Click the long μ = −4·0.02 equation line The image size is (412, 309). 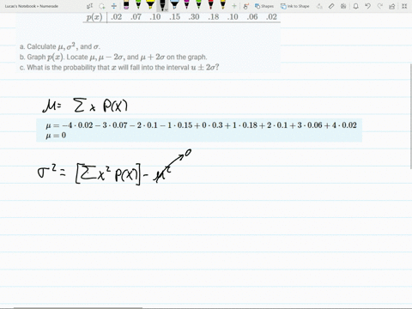[201, 125]
